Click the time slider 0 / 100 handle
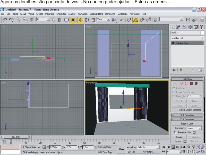Screen dimensions: 206x155 point(16,137)
